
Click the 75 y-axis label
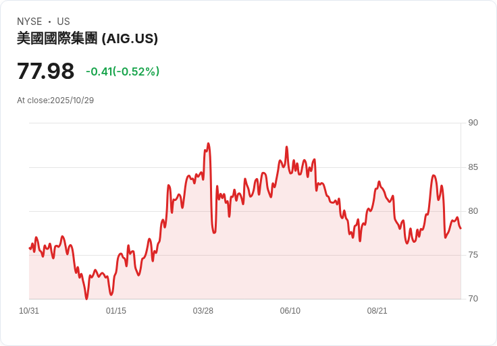(473, 255)
